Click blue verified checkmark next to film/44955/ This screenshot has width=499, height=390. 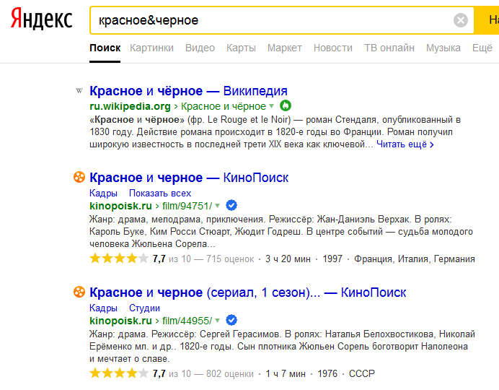tap(231, 320)
